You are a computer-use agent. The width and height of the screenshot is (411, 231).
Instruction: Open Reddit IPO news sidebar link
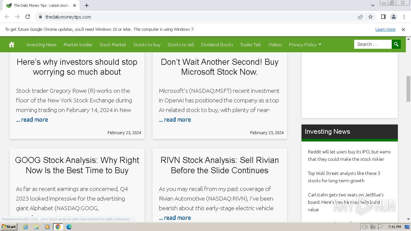[x=349, y=155]
